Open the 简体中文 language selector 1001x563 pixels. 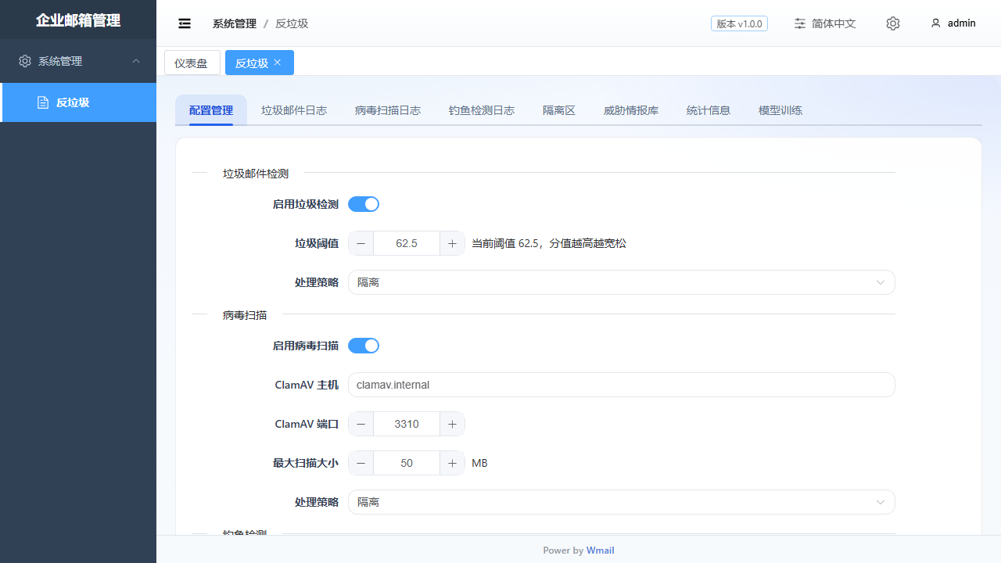[x=825, y=23]
